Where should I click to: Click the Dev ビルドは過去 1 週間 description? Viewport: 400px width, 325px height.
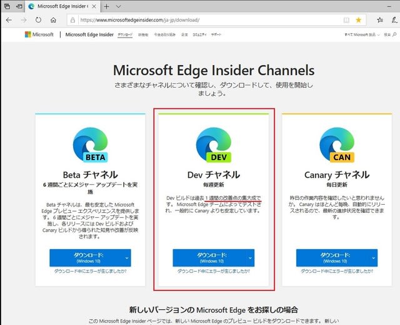coord(214,204)
